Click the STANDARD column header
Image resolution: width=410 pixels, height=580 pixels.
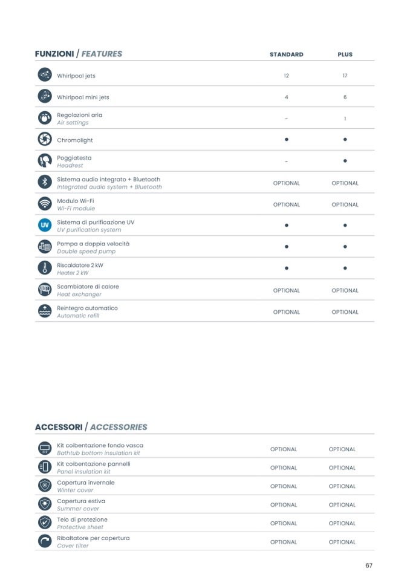point(286,54)
